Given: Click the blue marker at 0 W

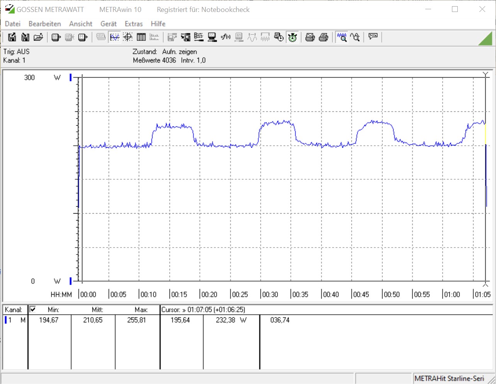Looking at the screenshot, I should click(x=71, y=281).
